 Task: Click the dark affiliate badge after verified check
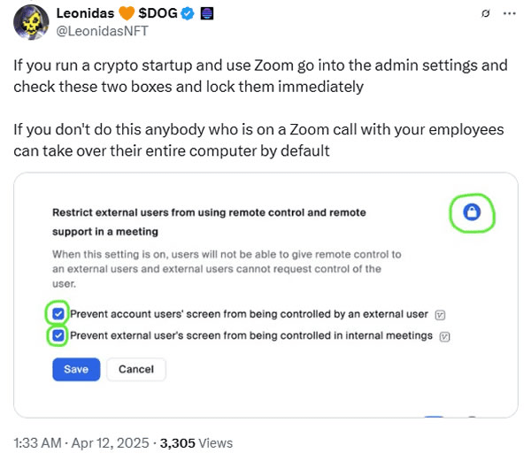207,14
